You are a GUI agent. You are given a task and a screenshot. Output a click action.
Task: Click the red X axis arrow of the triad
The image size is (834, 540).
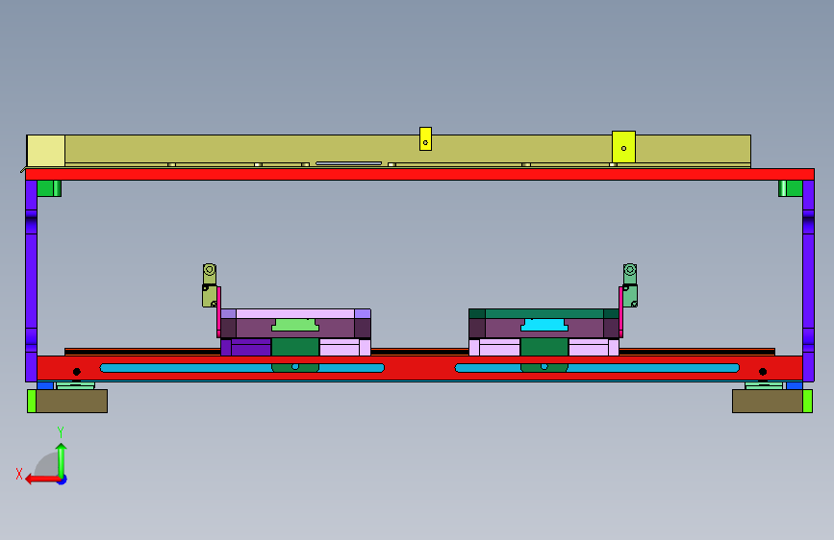tap(41, 479)
